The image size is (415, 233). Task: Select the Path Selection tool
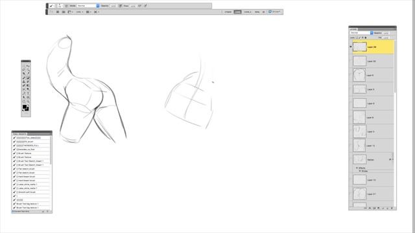click(x=24, y=97)
